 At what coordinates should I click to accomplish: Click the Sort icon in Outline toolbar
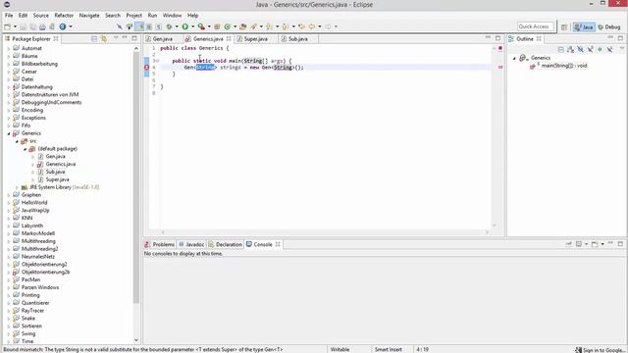[570, 49]
